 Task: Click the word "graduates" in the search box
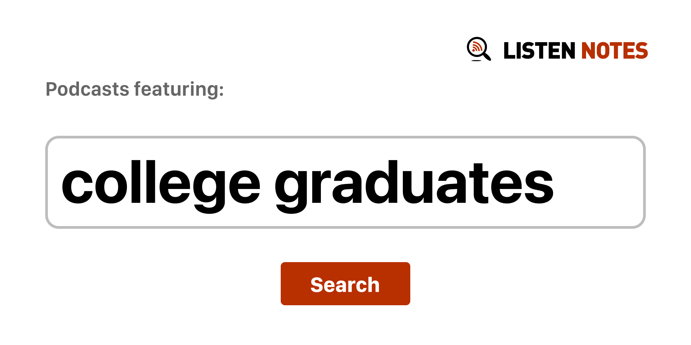[414, 184]
